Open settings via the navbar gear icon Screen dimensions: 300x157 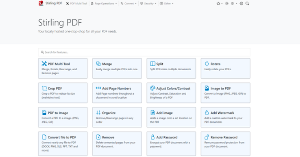point(242,3)
